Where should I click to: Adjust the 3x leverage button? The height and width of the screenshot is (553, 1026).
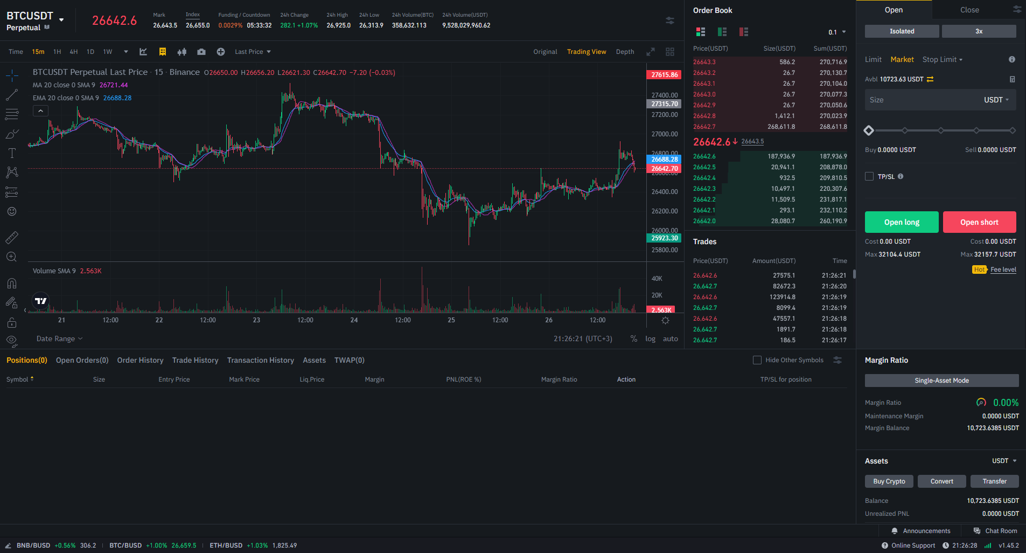pos(979,31)
